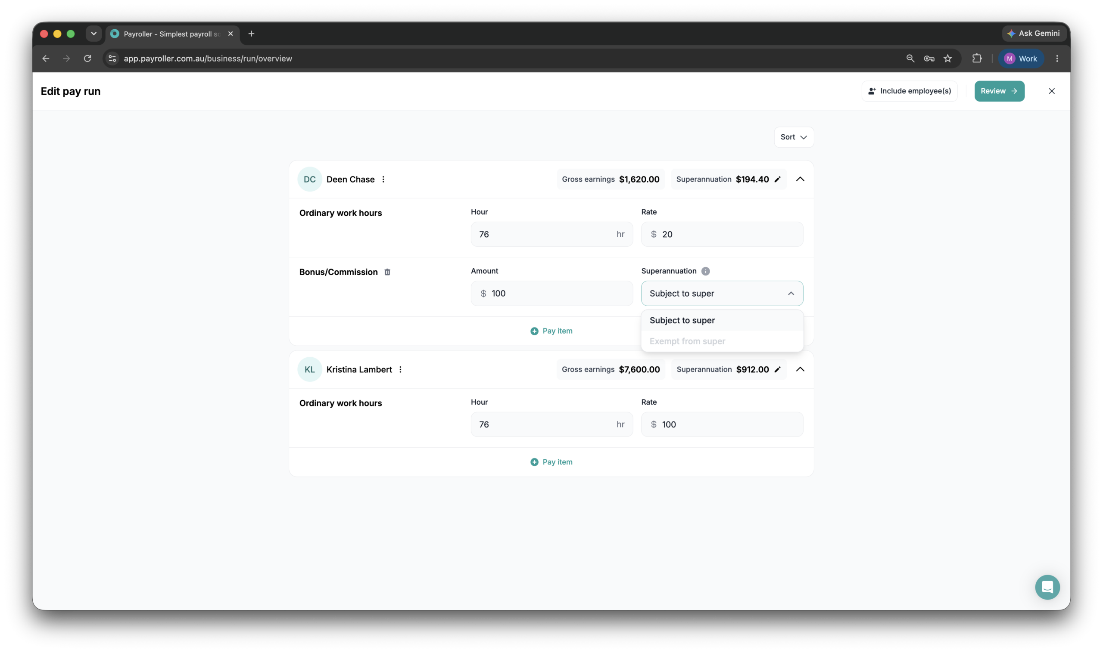The image size is (1103, 653).
Task: Click the Kristina Lambert name
Action: (x=359, y=369)
